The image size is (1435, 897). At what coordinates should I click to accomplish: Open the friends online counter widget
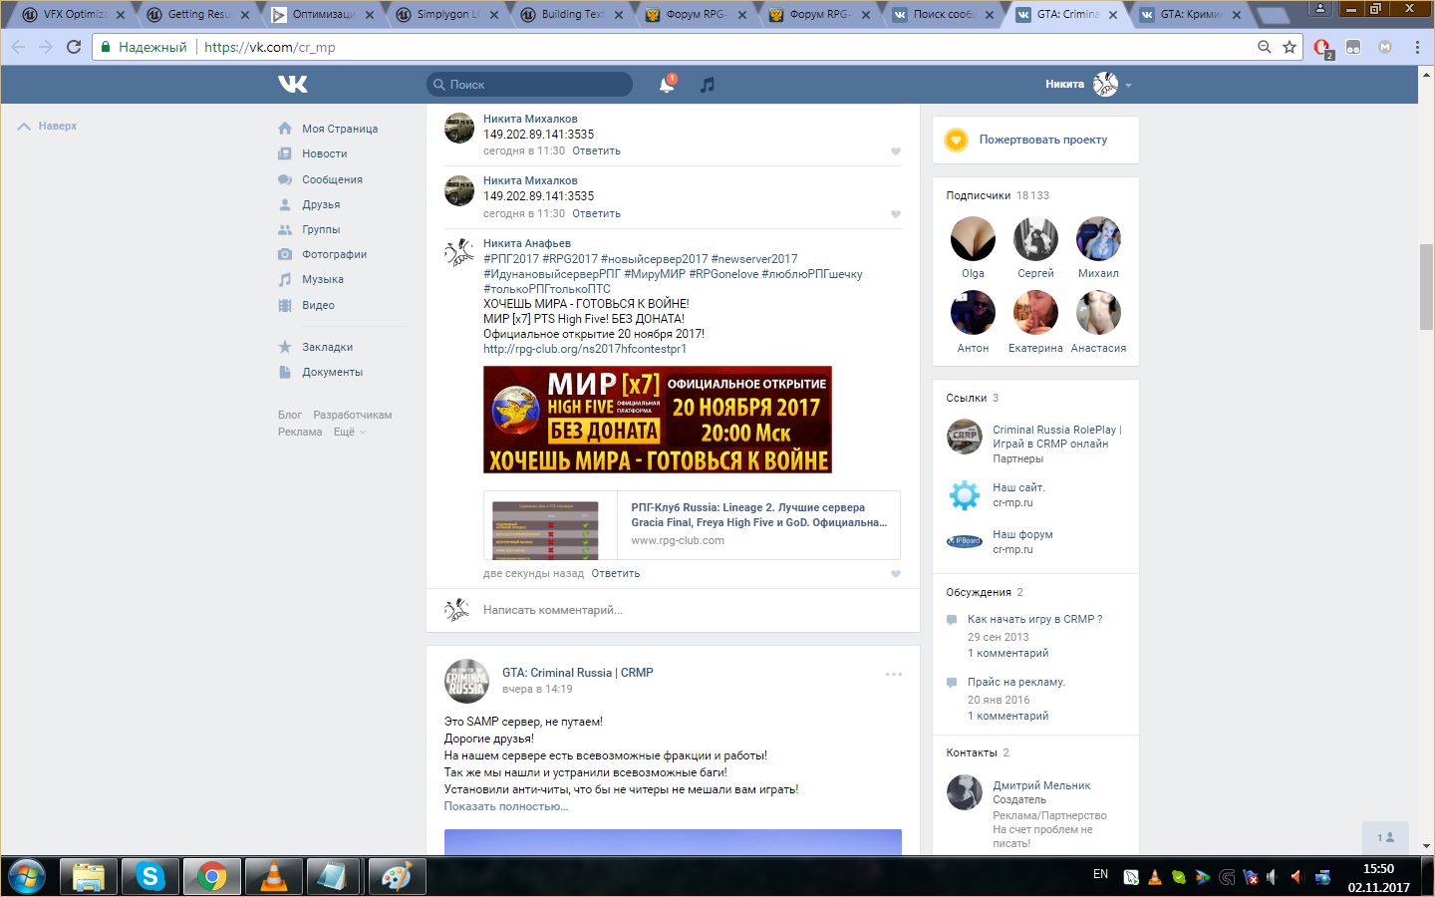(1385, 837)
